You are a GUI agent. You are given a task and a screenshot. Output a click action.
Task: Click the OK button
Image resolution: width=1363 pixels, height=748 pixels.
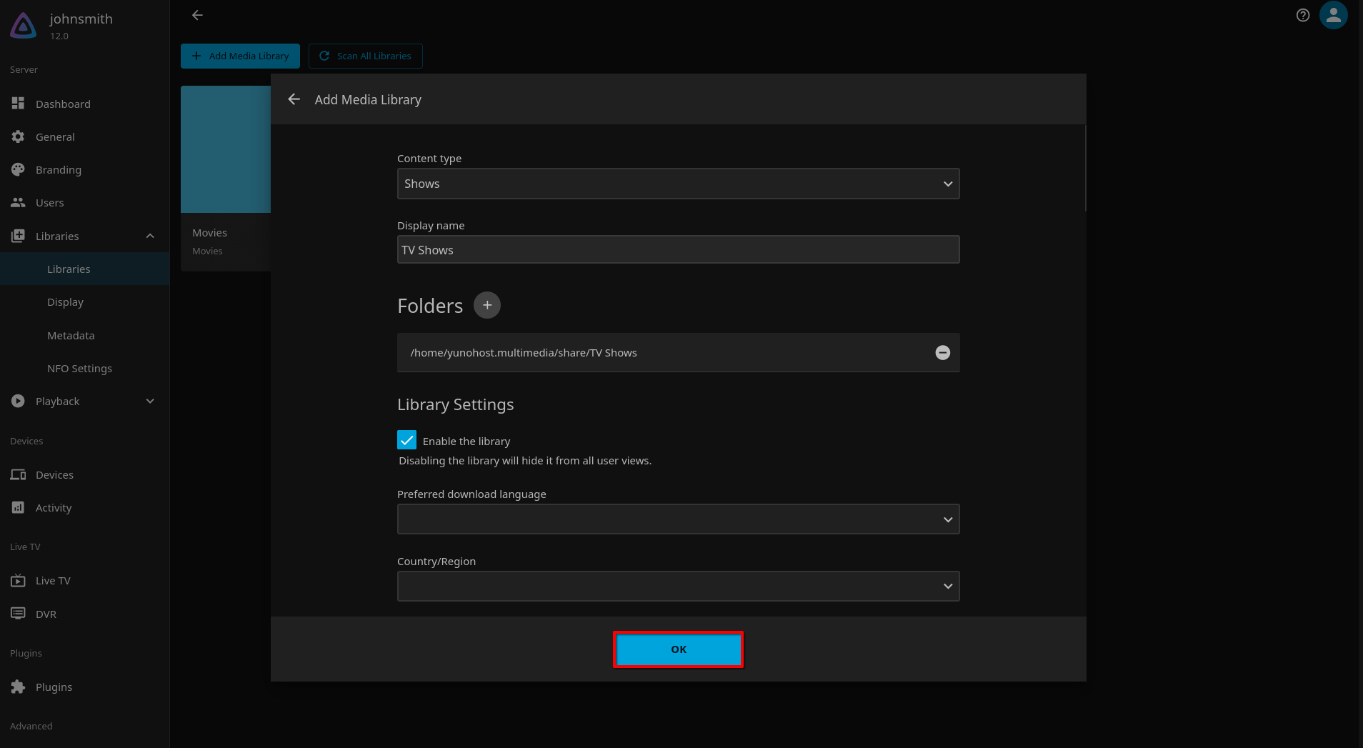pyautogui.click(x=678, y=649)
